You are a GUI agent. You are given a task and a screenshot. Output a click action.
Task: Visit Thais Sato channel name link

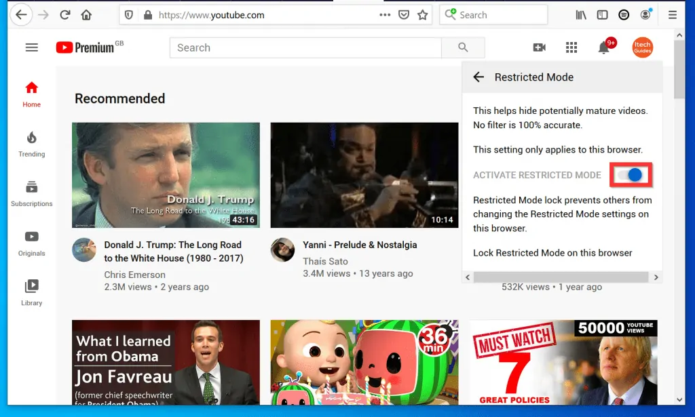[325, 261]
